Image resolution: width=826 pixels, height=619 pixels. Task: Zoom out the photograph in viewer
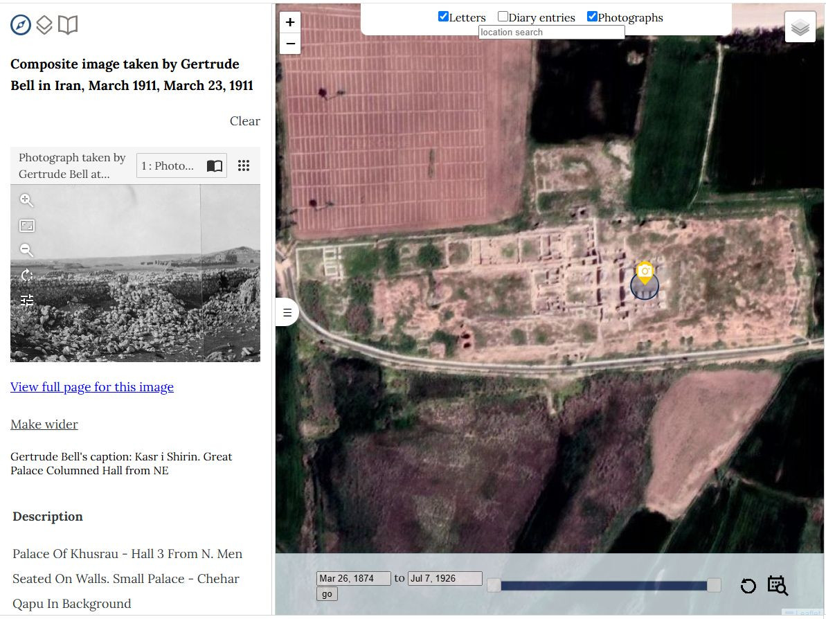point(26,250)
